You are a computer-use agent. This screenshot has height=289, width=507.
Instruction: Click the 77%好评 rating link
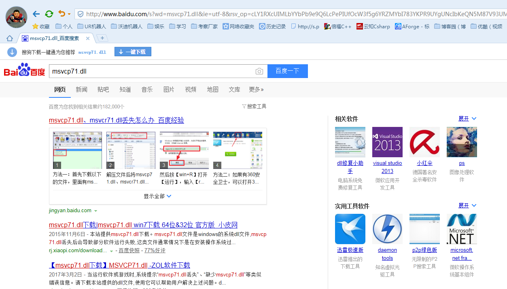point(155,251)
